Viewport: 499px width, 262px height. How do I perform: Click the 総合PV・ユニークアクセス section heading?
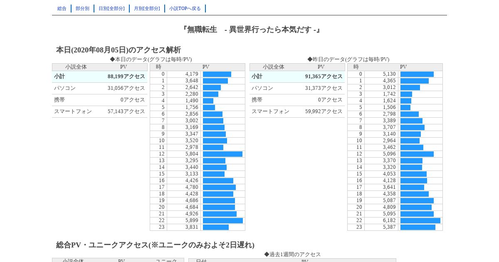click(x=155, y=245)
